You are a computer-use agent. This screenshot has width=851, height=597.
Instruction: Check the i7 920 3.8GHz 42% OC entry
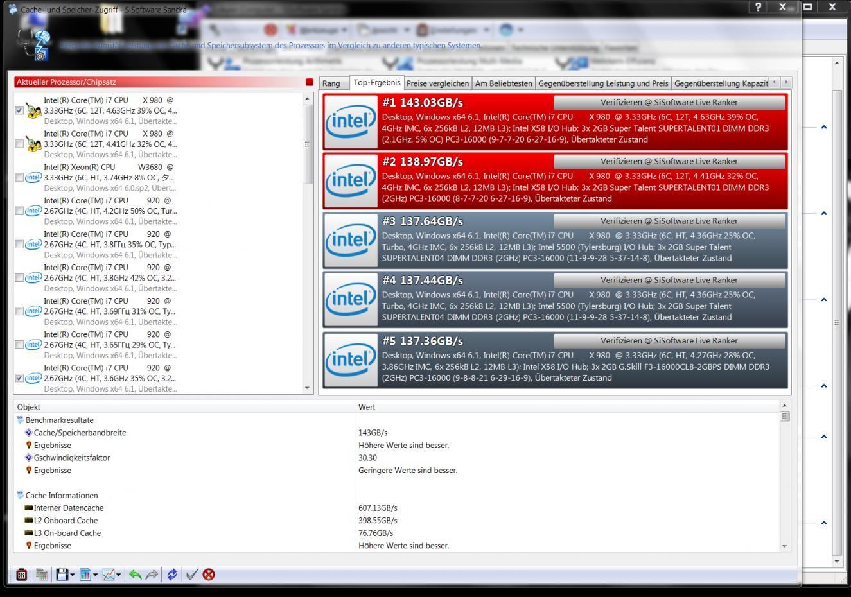click(19, 277)
